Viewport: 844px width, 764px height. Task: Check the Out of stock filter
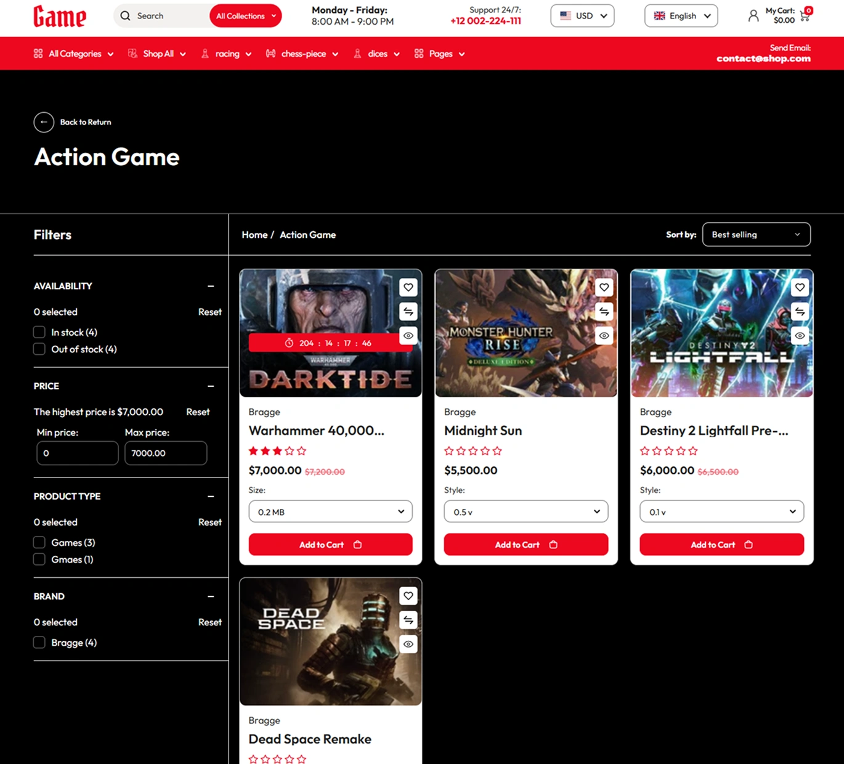39,349
